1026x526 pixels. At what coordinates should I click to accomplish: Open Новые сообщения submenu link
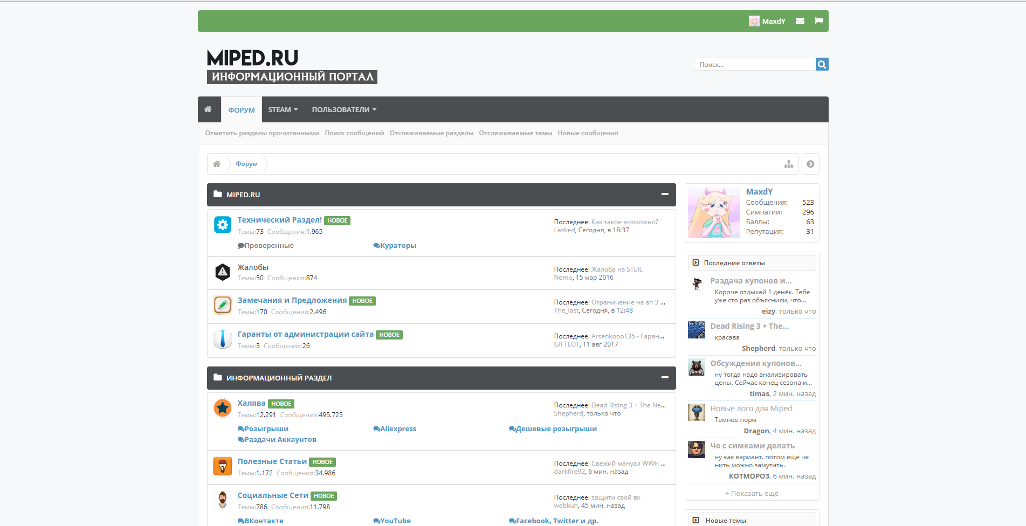588,133
